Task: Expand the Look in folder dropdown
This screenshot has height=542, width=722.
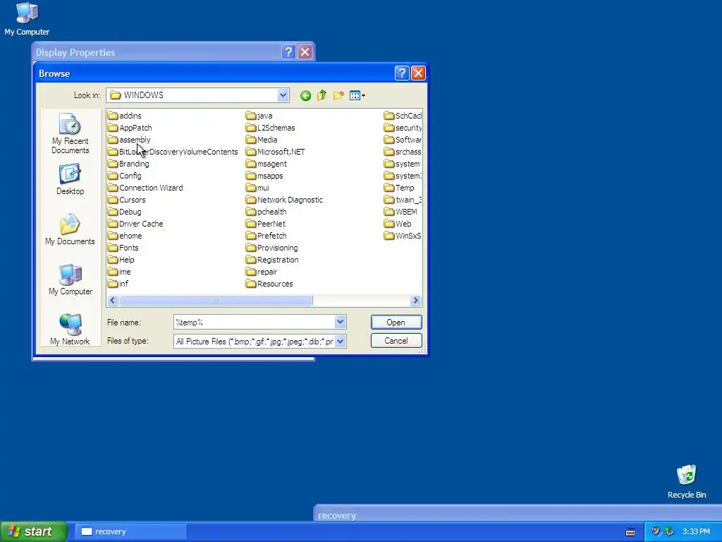Action: (x=283, y=95)
